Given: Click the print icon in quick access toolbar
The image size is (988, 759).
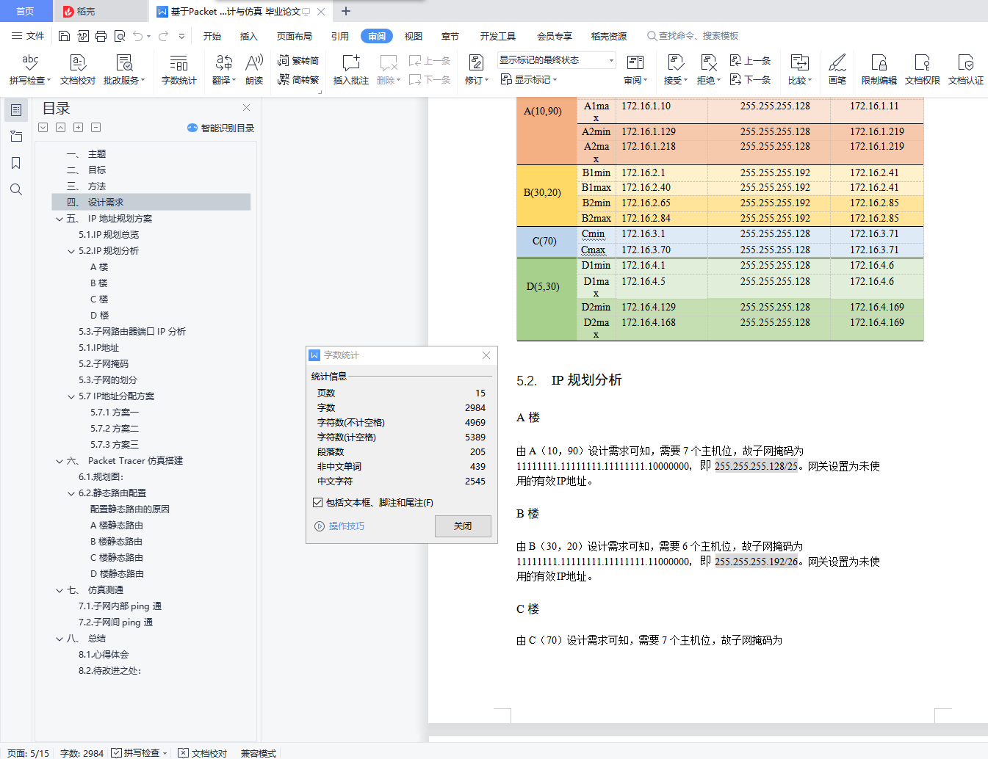Looking at the screenshot, I should click(101, 36).
